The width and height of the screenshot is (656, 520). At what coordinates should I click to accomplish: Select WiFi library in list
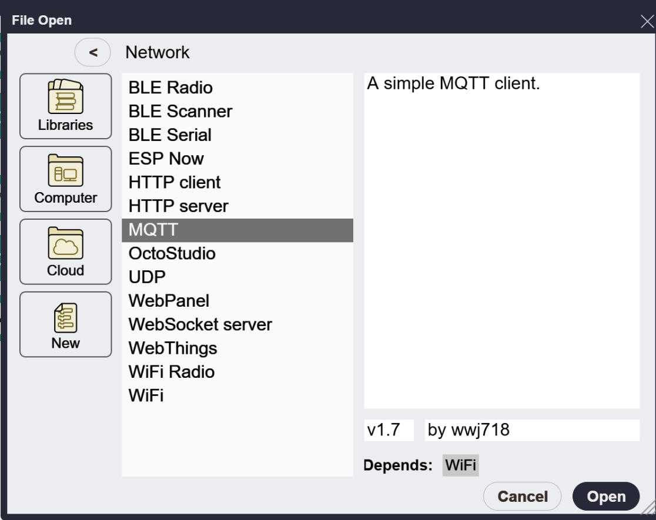pyautogui.click(x=237, y=396)
